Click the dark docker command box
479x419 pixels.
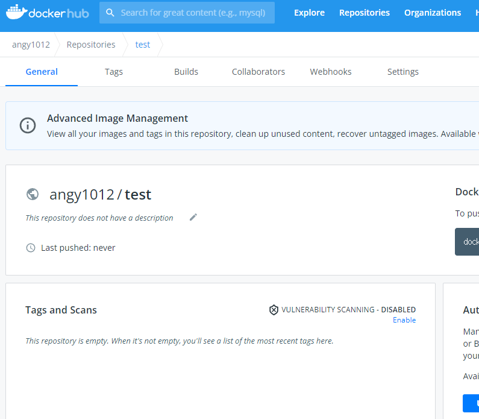(x=467, y=242)
